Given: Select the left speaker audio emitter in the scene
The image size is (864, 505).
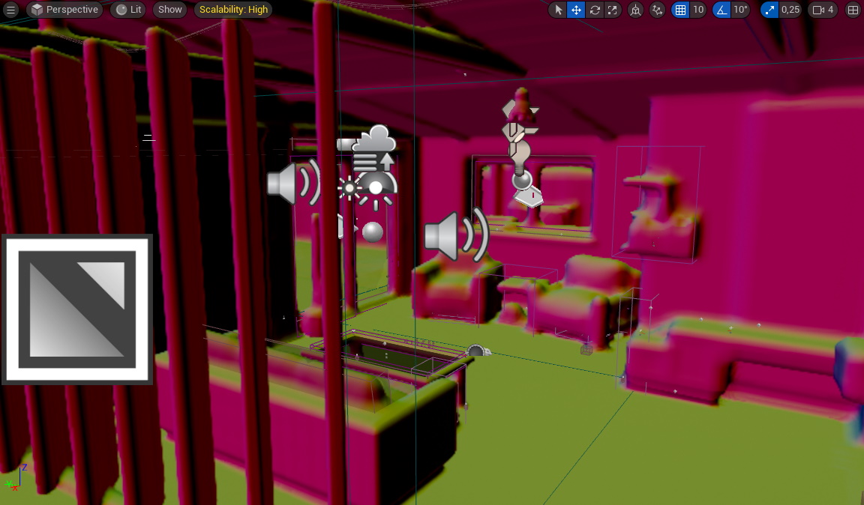Looking at the screenshot, I should [294, 182].
